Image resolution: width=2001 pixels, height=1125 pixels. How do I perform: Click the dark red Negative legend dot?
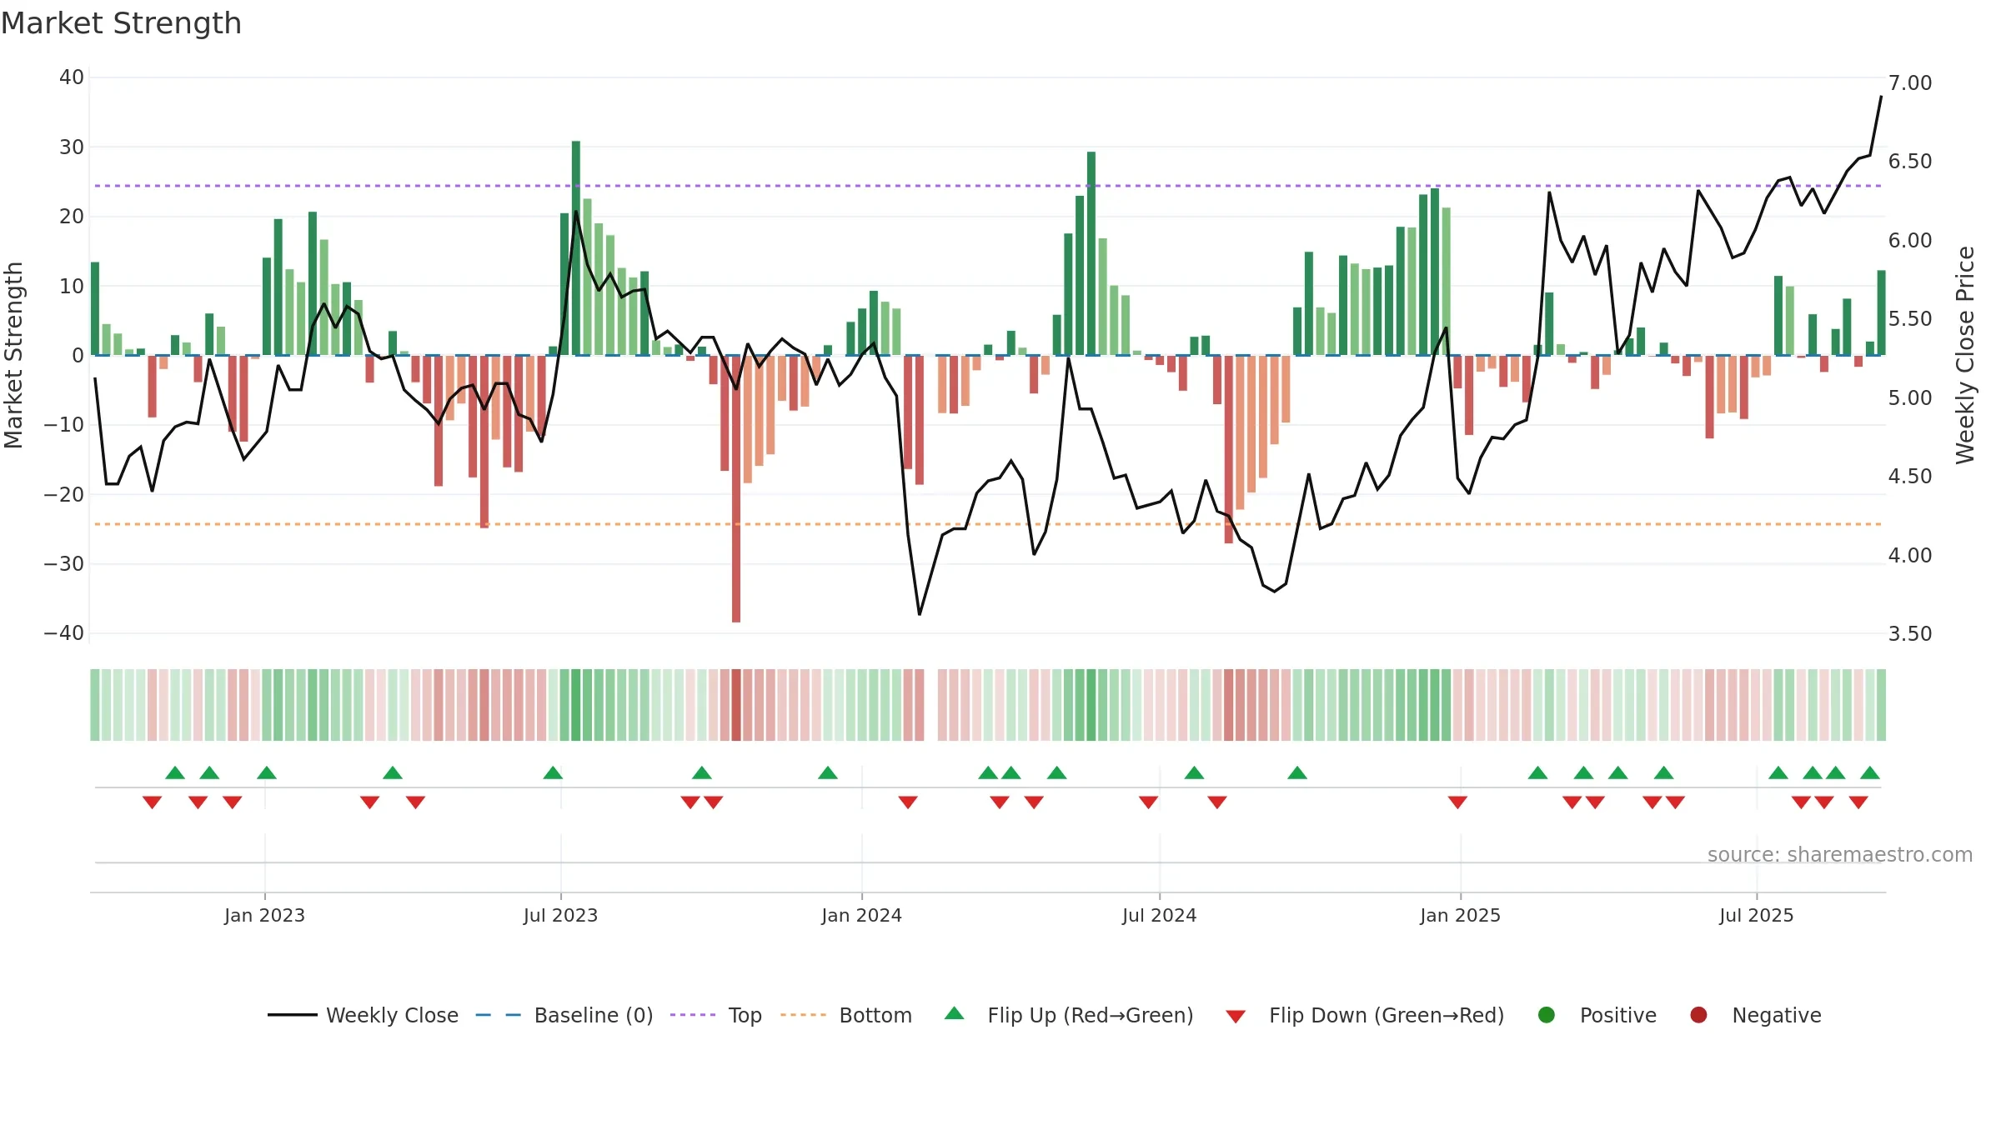(1698, 1015)
